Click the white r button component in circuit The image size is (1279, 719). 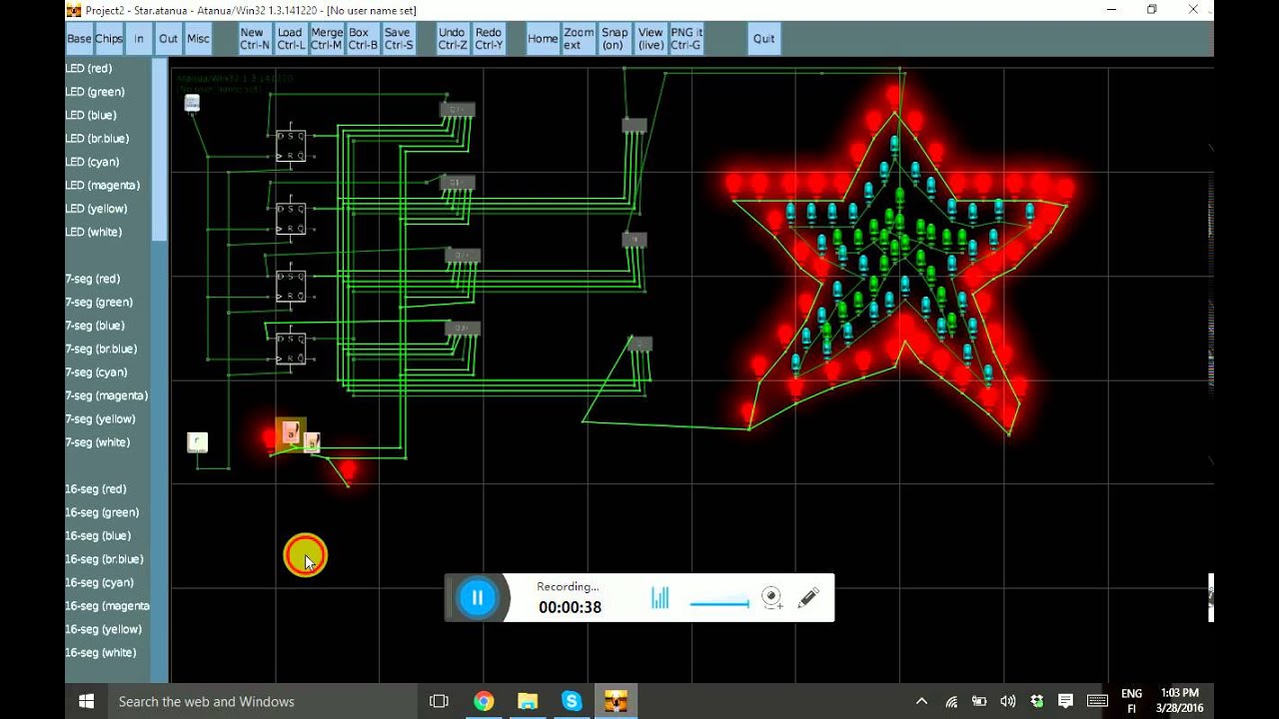198,441
